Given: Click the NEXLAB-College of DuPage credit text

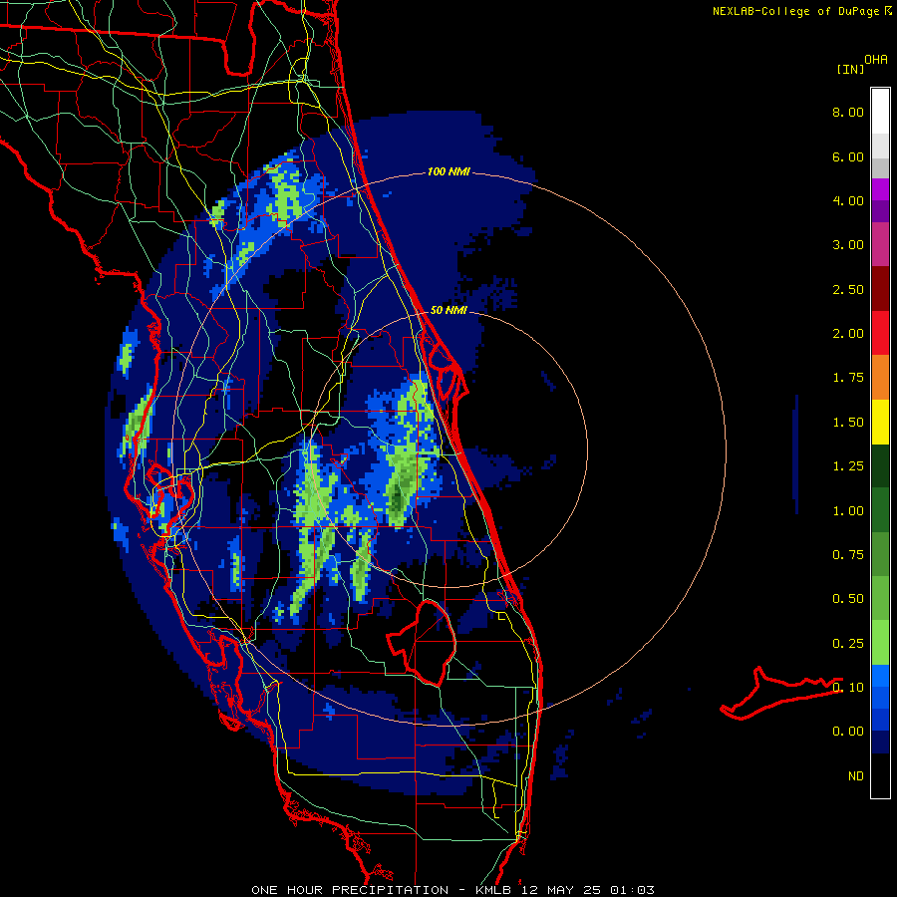Looking at the screenshot, I should 796,11.
